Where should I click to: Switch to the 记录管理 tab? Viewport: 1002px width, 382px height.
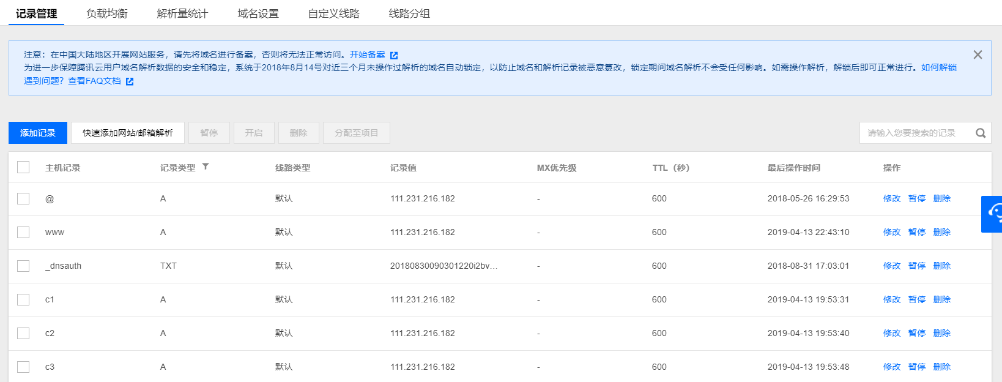pyautogui.click(x=37, y=13)
